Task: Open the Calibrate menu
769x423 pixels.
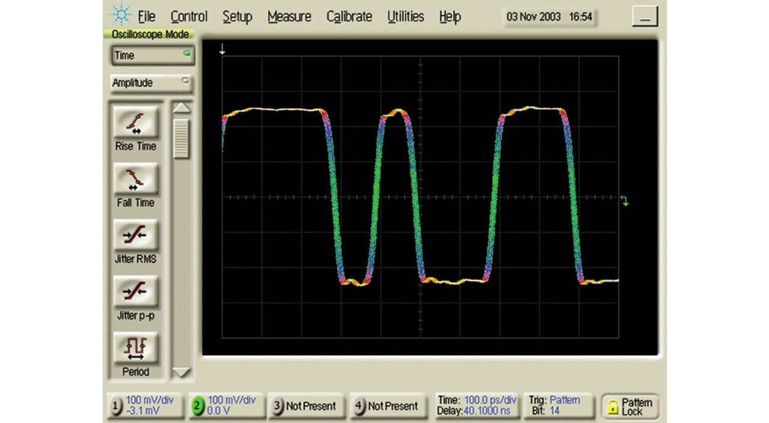Action: click(x=350, y=17)
